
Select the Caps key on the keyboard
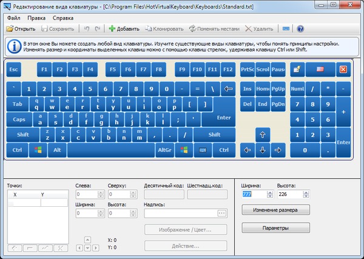pyautogui.click(x=19, y=119)
